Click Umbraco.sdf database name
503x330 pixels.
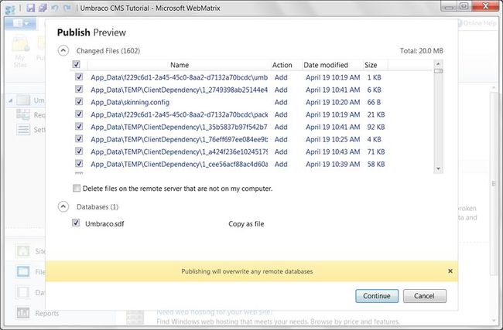[x=104, y=224]
